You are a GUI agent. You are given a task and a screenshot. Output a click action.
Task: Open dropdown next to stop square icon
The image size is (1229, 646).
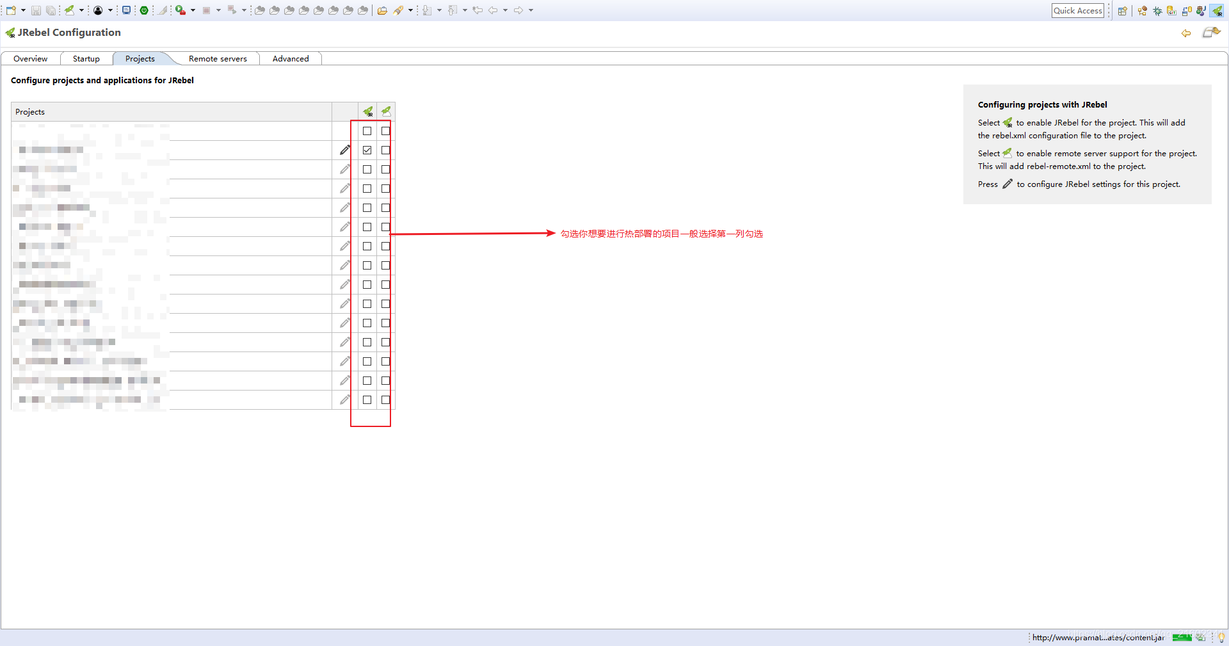[218, 10]
